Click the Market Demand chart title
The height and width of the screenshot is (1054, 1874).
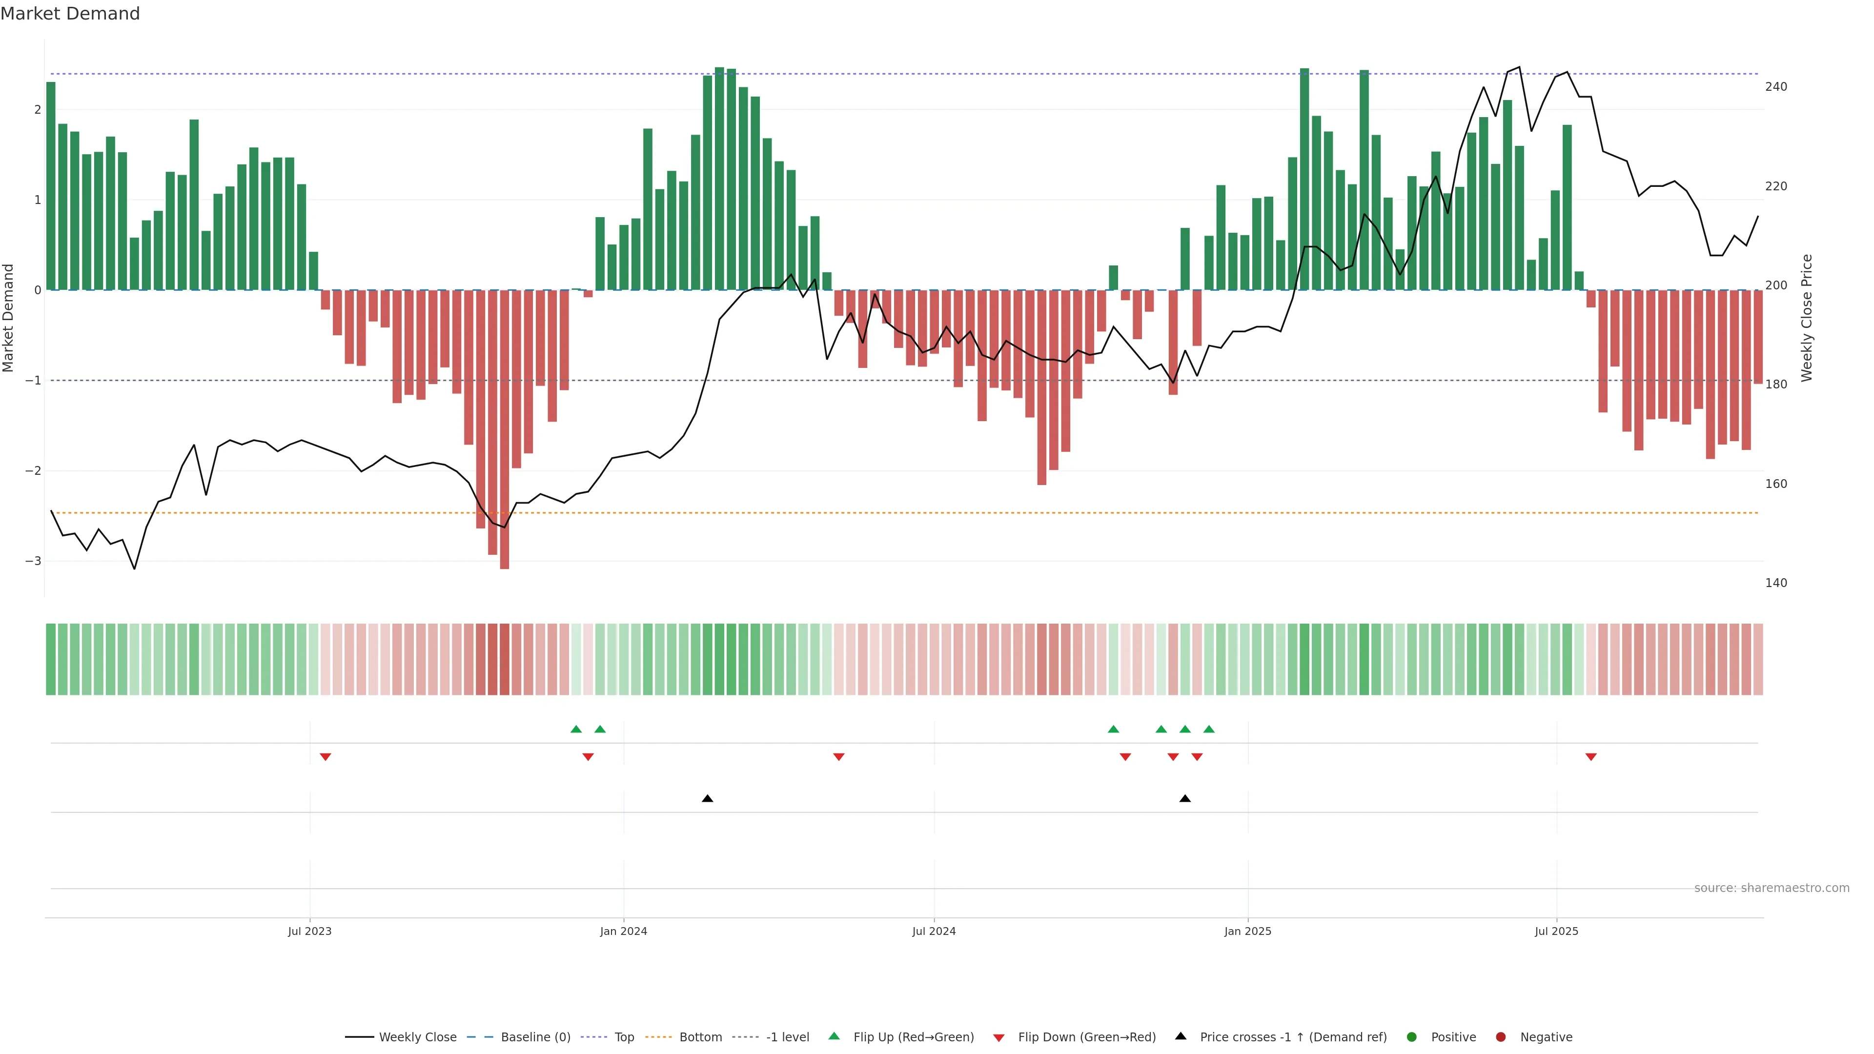click(x=70, y=14)
